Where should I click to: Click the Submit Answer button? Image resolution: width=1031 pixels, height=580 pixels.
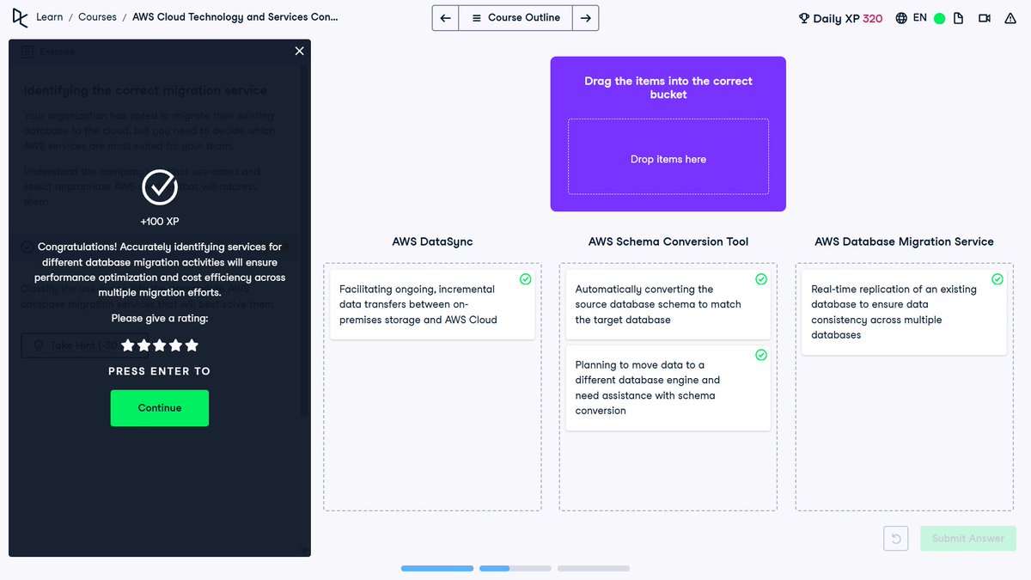point(968,539)
